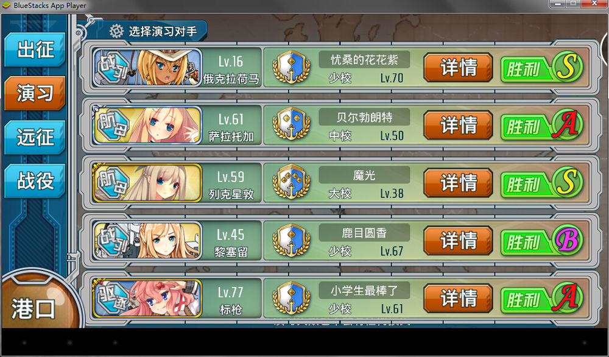Click the gear icon beside 选择演习对手
The height and width of the screenshot is (357, 609).
[116, 31]
